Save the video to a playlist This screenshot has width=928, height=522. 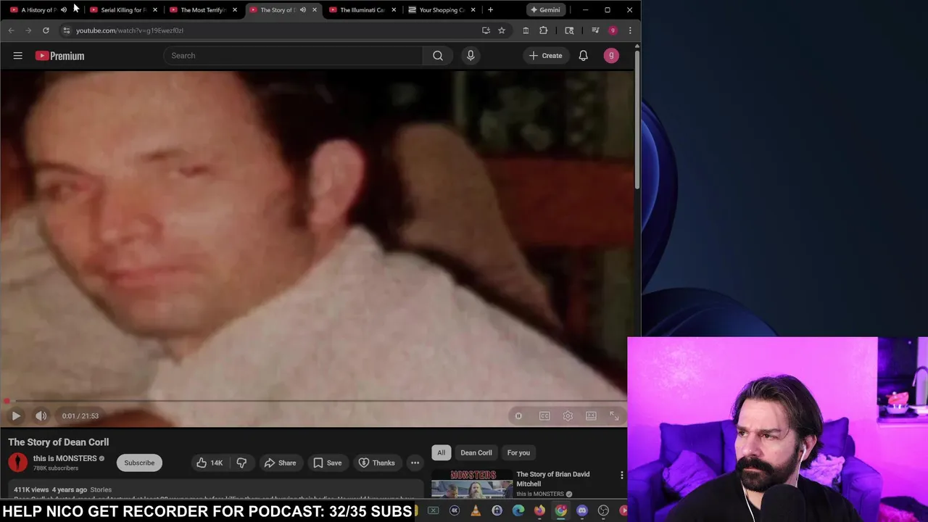(327, 463)
